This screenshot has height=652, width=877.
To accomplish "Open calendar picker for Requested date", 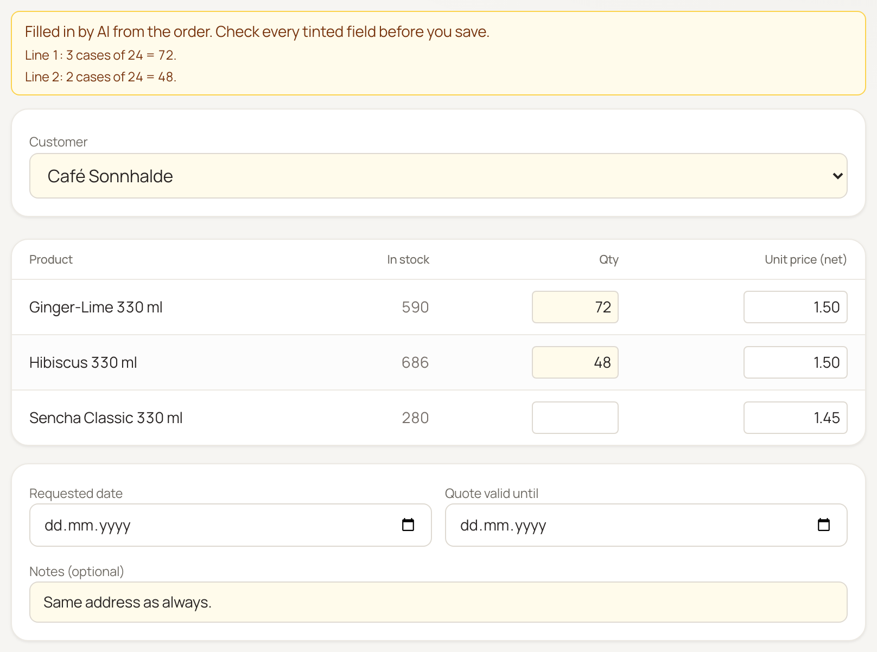I will coord(408,525).
